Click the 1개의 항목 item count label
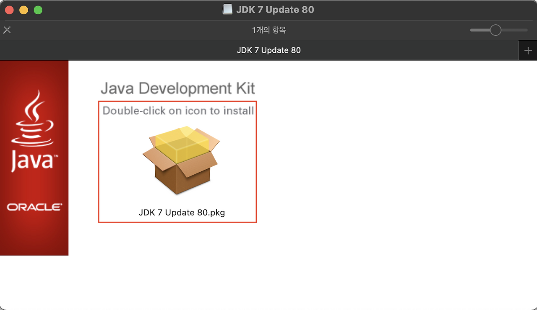Image resolution: width=537 pixels, height=310 pixels. 268,30
